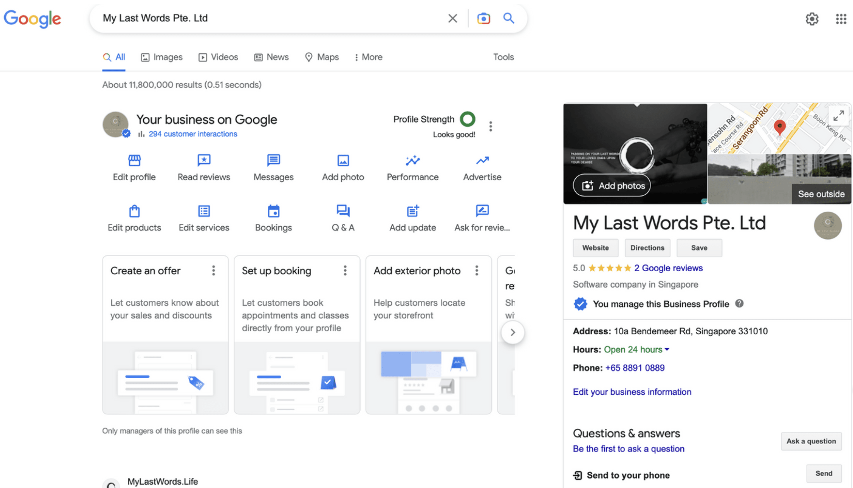The height and width of the screenshot is (488, 853).
Task: Open 2 Google reviews link
Action: 668,268
